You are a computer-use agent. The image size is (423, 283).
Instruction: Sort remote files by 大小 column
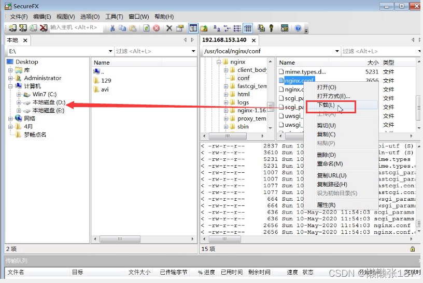point(373,63)
